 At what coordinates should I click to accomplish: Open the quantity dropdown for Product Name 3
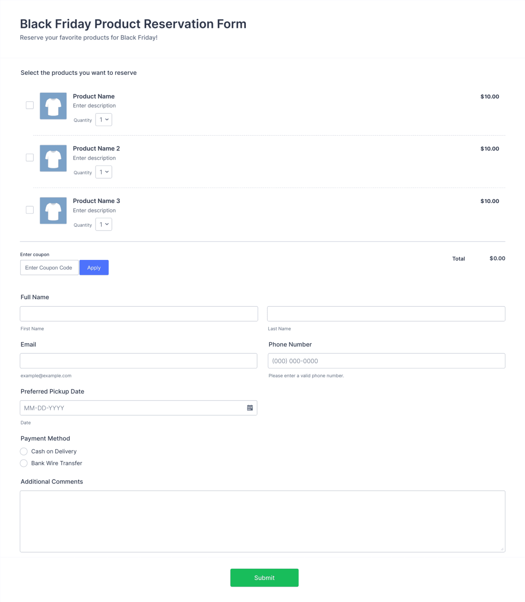103,224
